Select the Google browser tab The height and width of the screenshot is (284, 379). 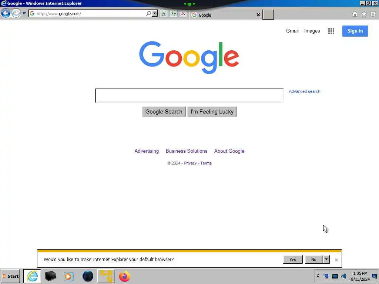223,15
